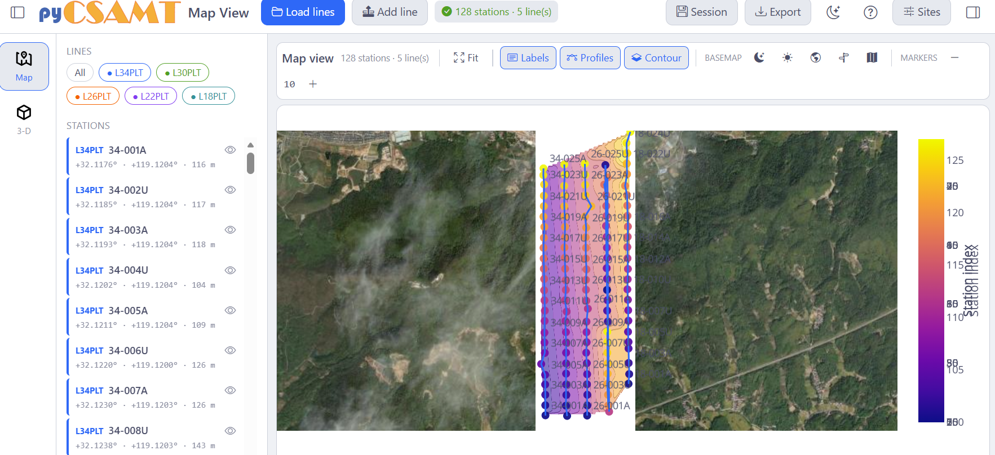Select the dark basemap moon icon

click(x=759, y=58)
